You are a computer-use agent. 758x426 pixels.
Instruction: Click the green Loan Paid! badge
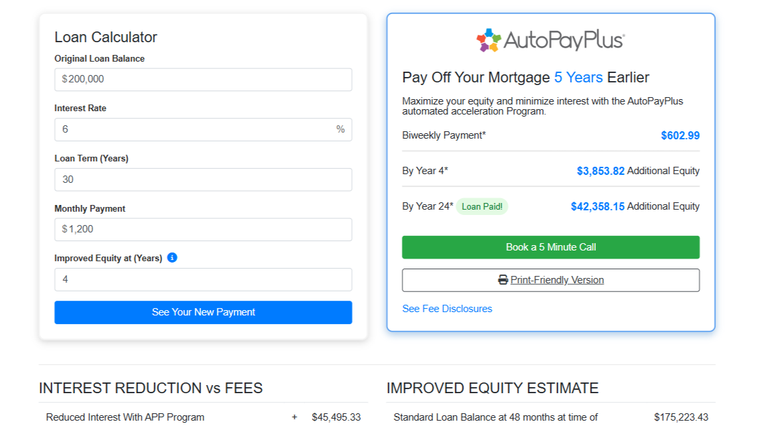tap(482, 206)
